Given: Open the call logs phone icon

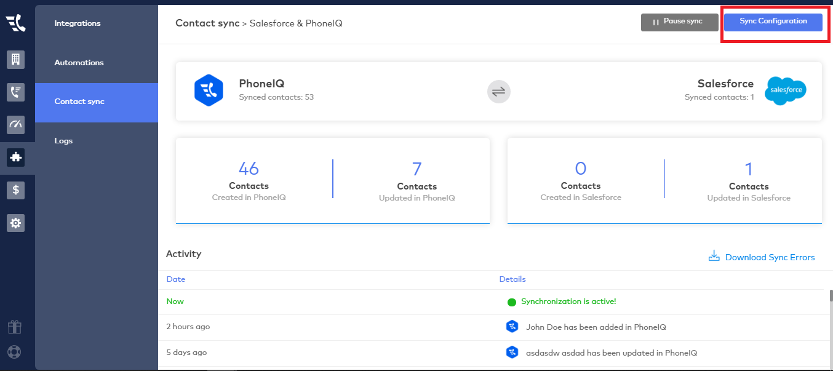Looking at the screenshot, I should click(x=16, y=92).
